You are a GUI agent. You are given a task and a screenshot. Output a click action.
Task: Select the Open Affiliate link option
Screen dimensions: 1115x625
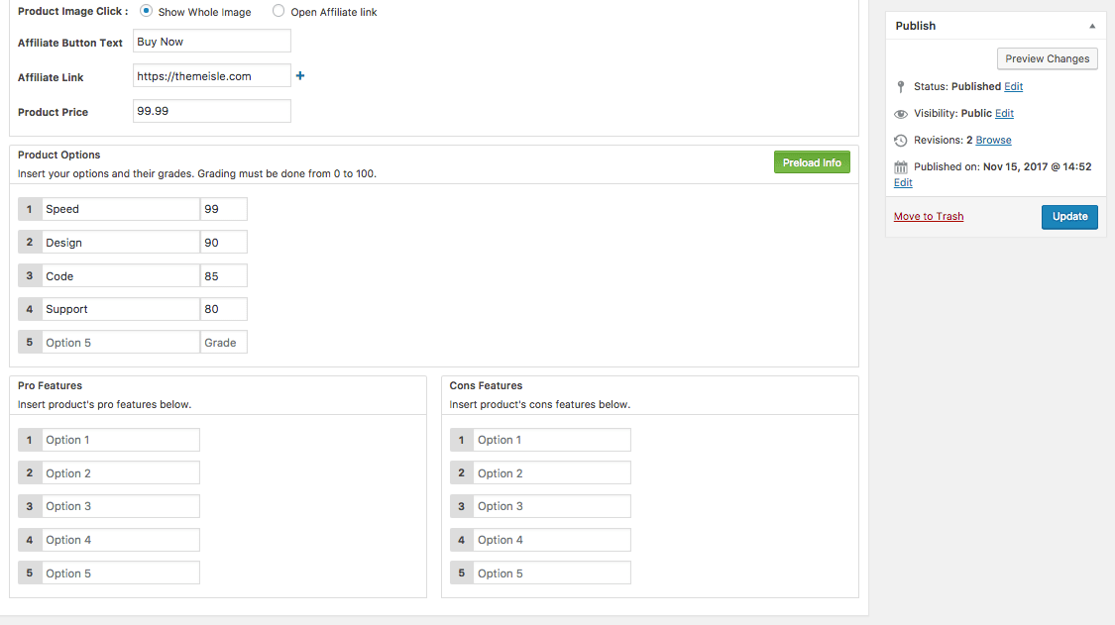pyautogui.click(x=279, y=12)
